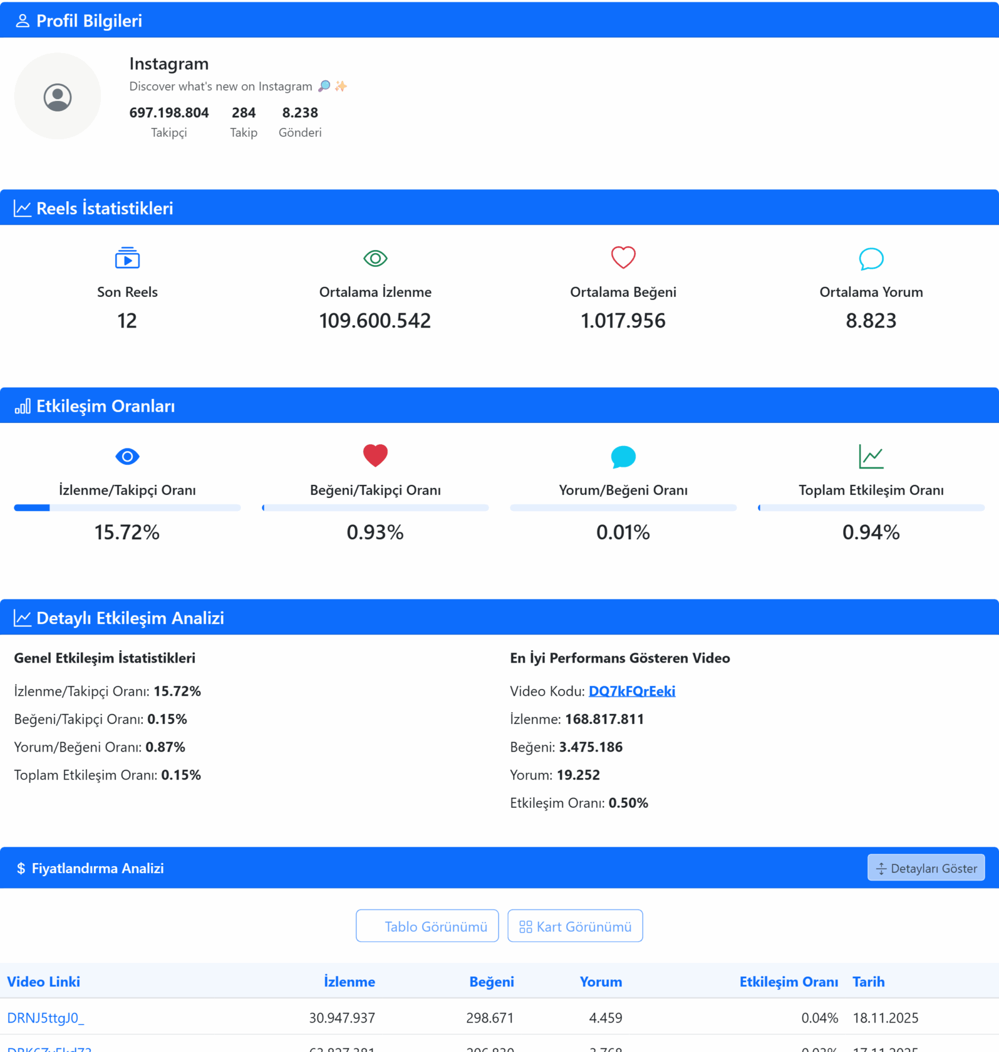Click the İzlenme/Takipçi Oranı progress bar
999x1052 pixels.
point(127,507)
